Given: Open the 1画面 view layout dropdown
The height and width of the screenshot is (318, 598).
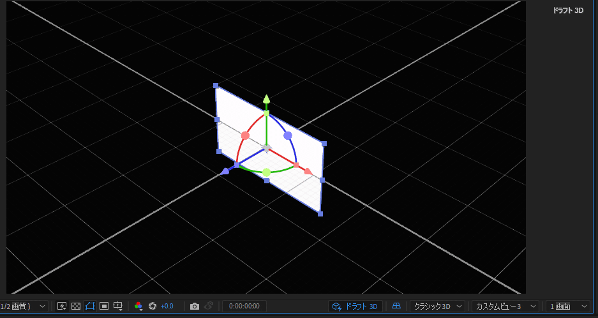Looking at the screenshot, I should [x=567, y=306].
